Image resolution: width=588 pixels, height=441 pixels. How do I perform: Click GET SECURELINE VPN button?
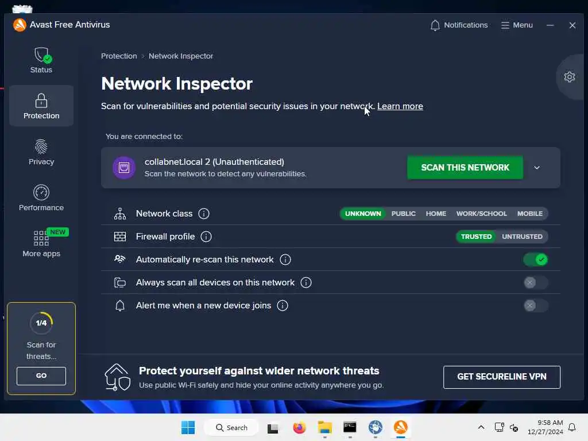(x=501, y=377)
